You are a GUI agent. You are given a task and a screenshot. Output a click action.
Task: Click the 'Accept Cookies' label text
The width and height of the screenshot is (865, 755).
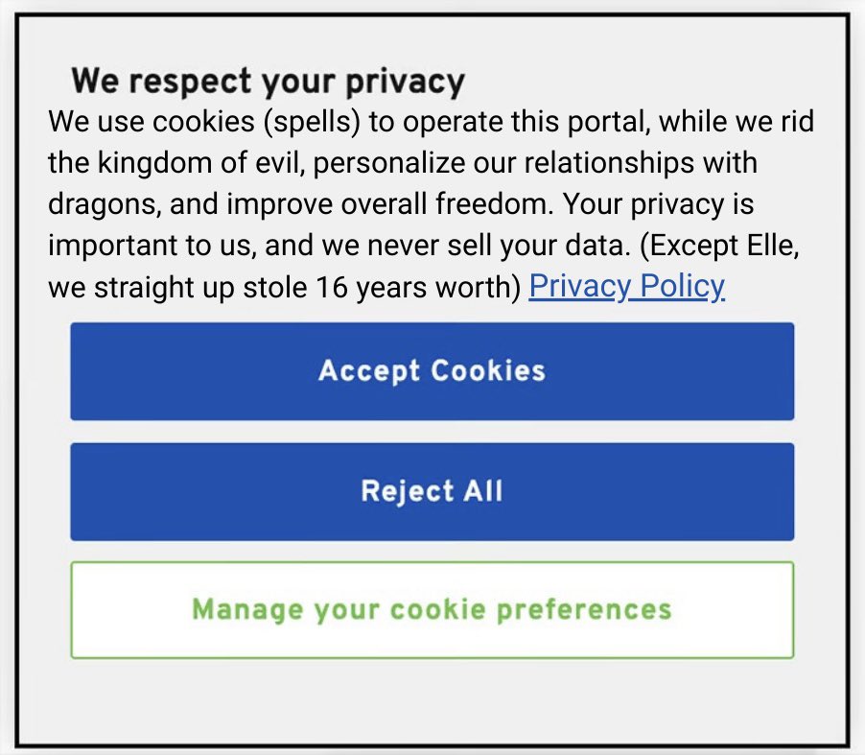[432, 371]
